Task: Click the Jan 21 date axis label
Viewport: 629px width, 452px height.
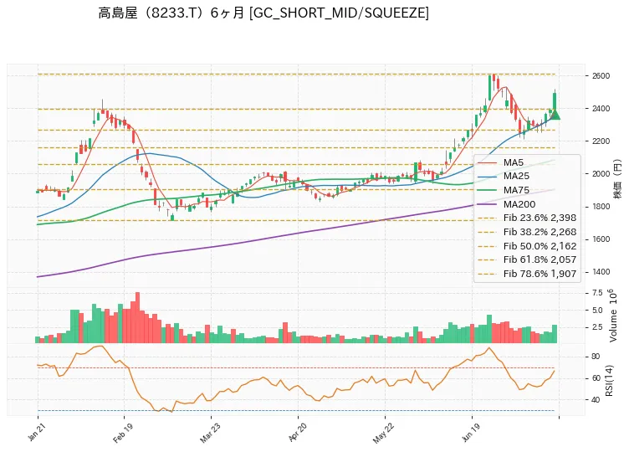Action: 36,433
